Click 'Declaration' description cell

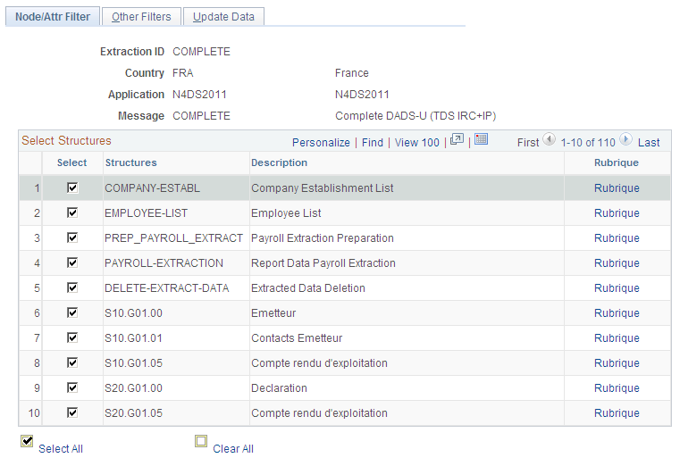(280, 387)
